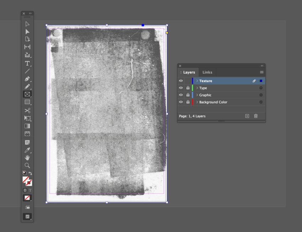Unlock the Graphic layer

[188, 95]
